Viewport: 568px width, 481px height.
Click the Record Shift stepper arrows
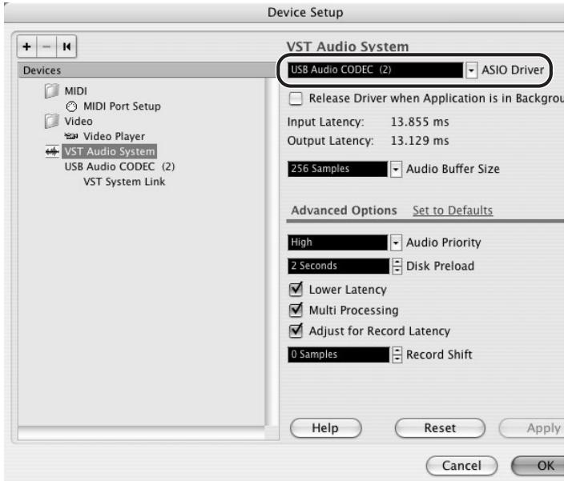pos(397,355)
